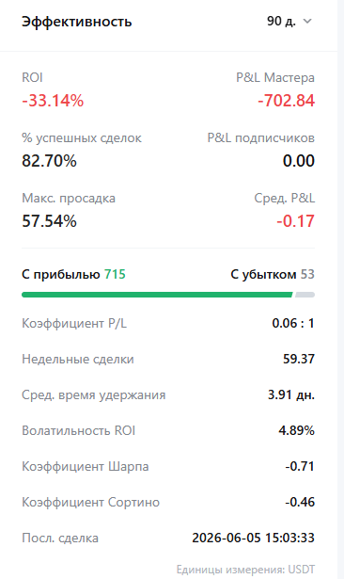Screen dimensions: 344x579
Task: Click the P&L подписчиков label
Action: pyautogui.click(x=260, y=137)
